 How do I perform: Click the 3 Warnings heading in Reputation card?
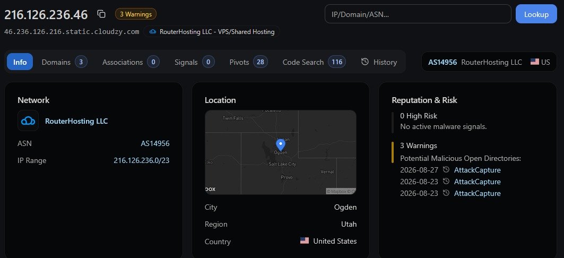[x=419, y=146]
